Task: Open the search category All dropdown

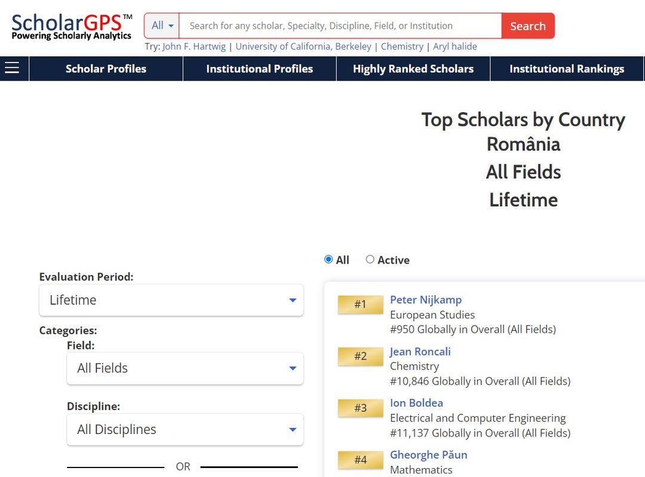Action: click(x=162, y=26)
